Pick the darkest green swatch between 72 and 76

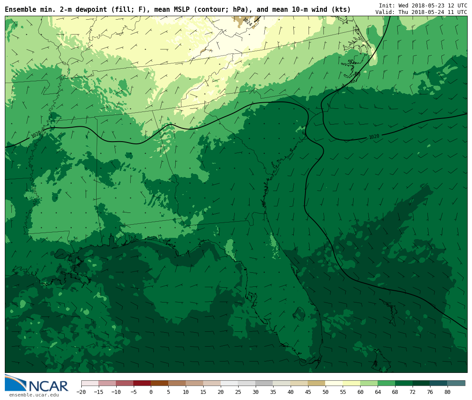coord(422,383)
